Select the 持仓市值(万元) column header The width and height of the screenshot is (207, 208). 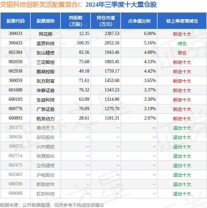coord(106,21)
